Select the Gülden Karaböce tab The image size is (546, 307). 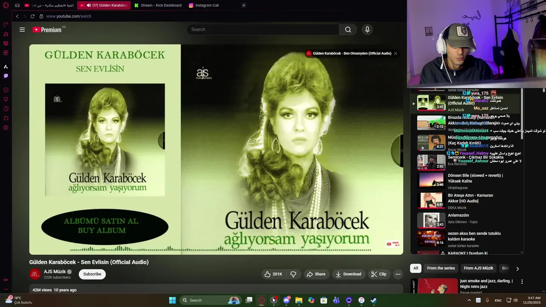[104, 6]
